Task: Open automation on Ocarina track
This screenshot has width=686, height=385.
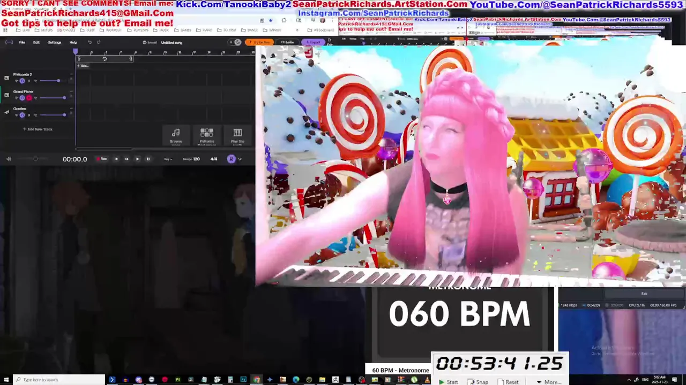Action: pos(35,115)
